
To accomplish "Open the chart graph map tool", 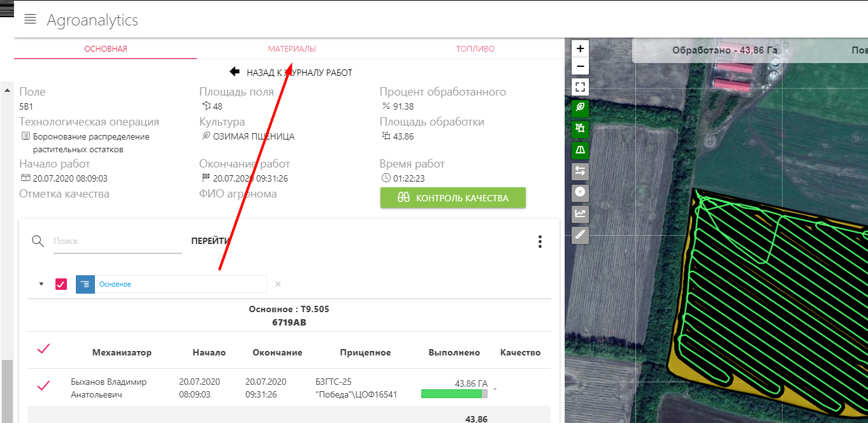I will click(x=580, y=213).
